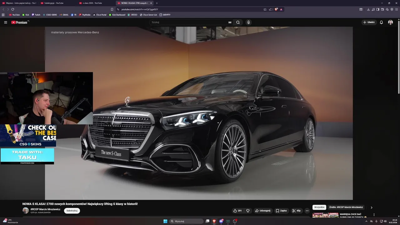Save video with Zapisz button
This screenshot has height=225, width=400.
click(x=281, y=211)
